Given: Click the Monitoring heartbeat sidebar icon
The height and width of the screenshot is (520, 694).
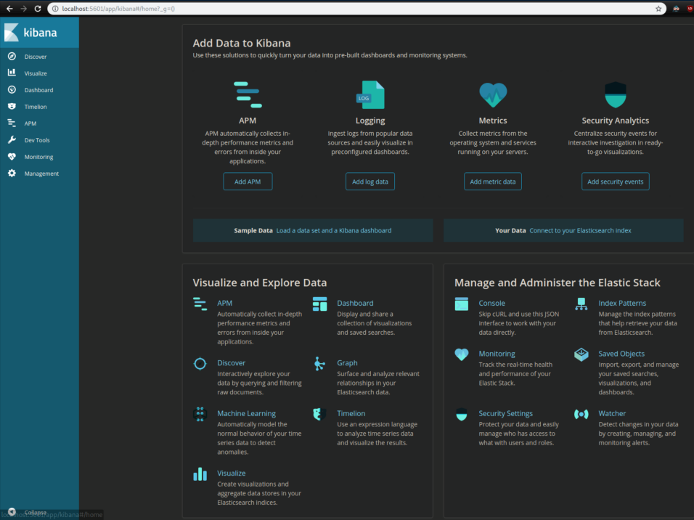Looking at the screenshot, I should click(12, 157).
